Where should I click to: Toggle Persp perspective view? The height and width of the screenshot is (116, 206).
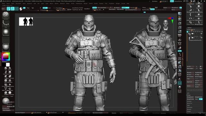(180, 36)
